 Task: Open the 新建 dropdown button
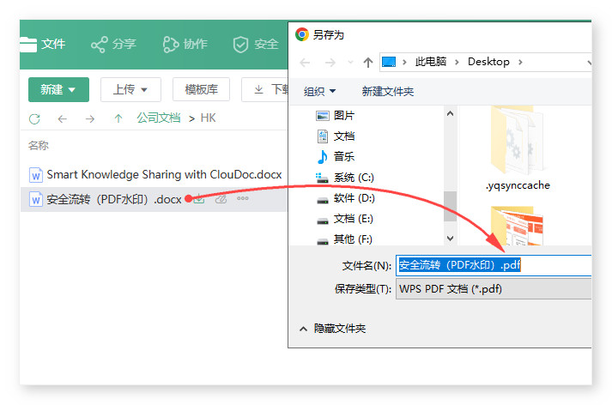point(58,90)
